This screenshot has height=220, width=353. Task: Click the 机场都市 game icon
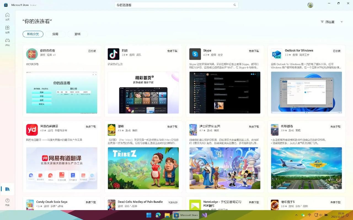pos(275,130)
